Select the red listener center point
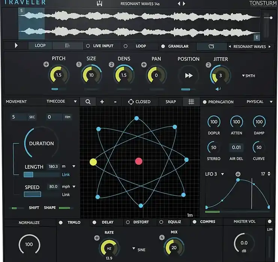The image size is (278, 262). coord(139,161)
